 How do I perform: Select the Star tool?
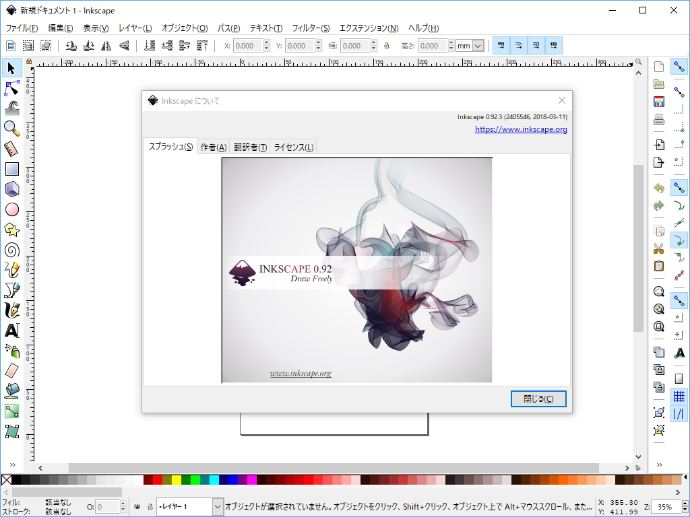(11, 230)
